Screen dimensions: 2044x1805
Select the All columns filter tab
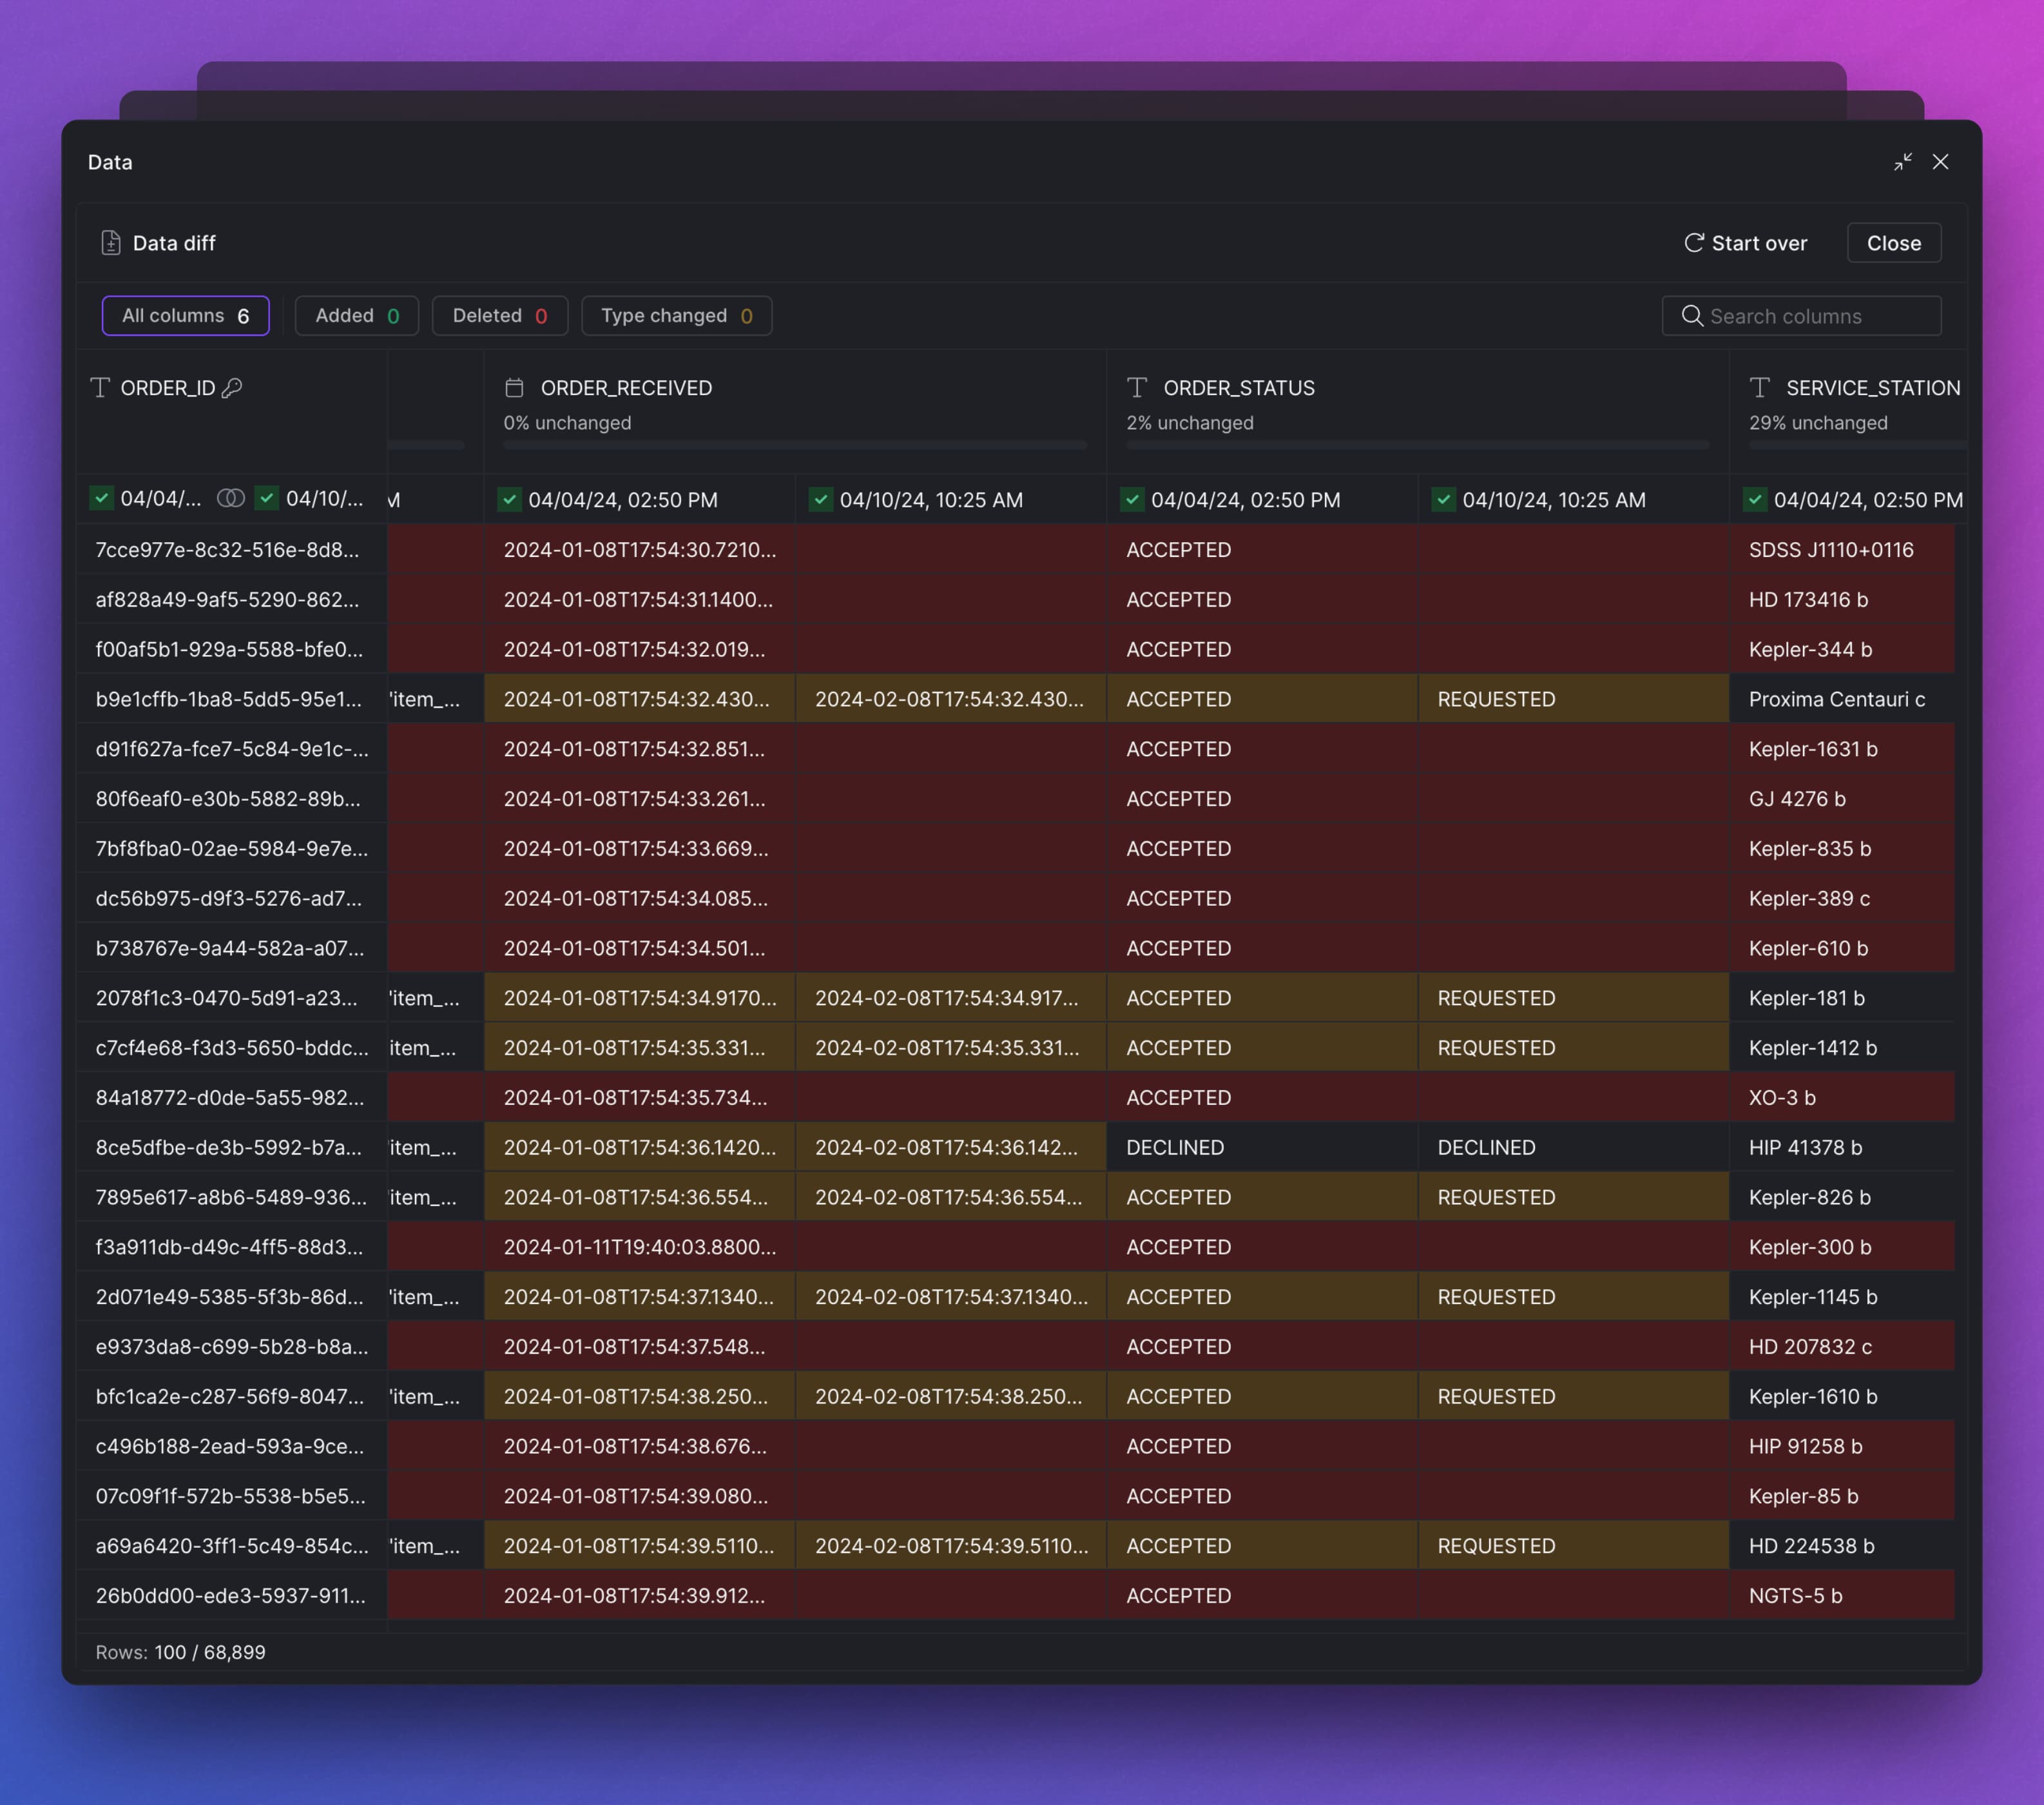coord(185,316)
